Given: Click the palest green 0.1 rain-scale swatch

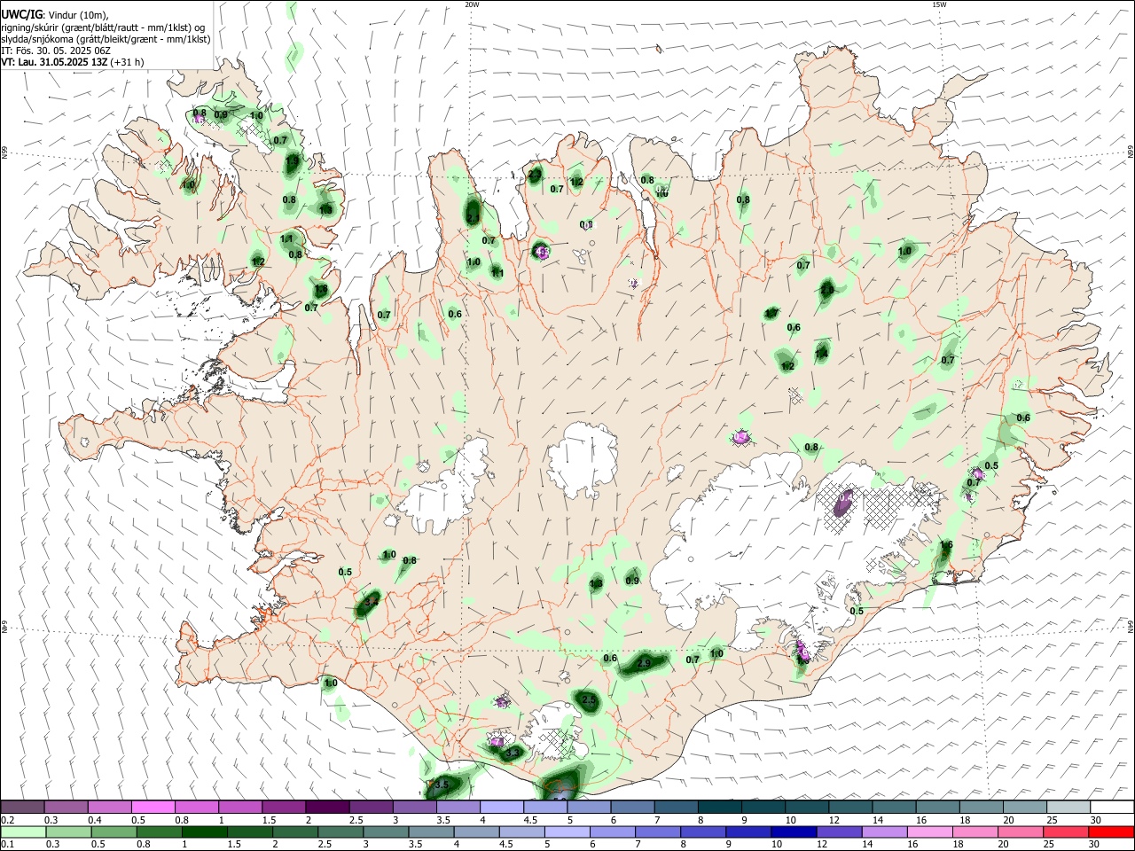Looking at the screenshot, I should (23, 831).
